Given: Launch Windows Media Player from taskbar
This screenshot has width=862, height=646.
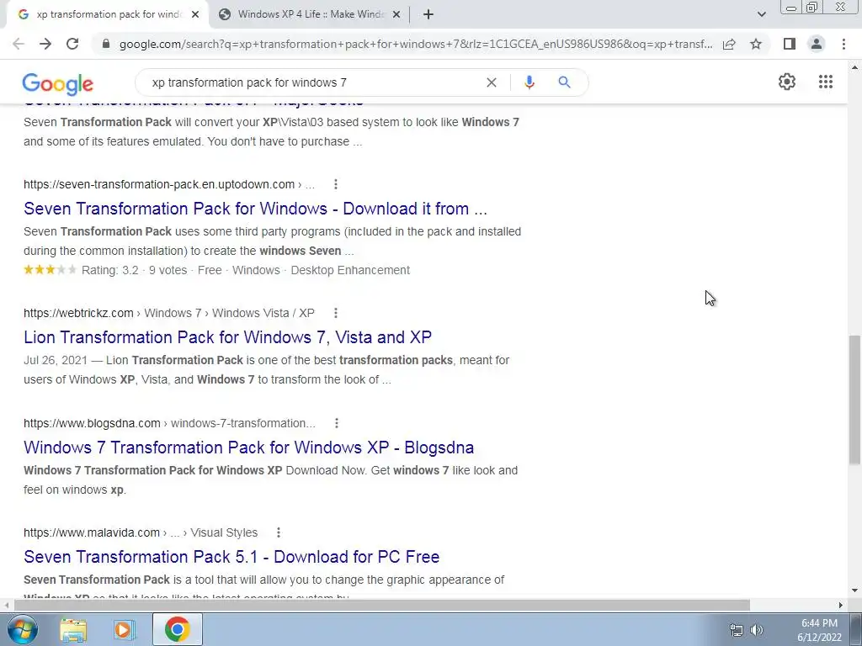Looking at the screenshot, I should (125, 629).
